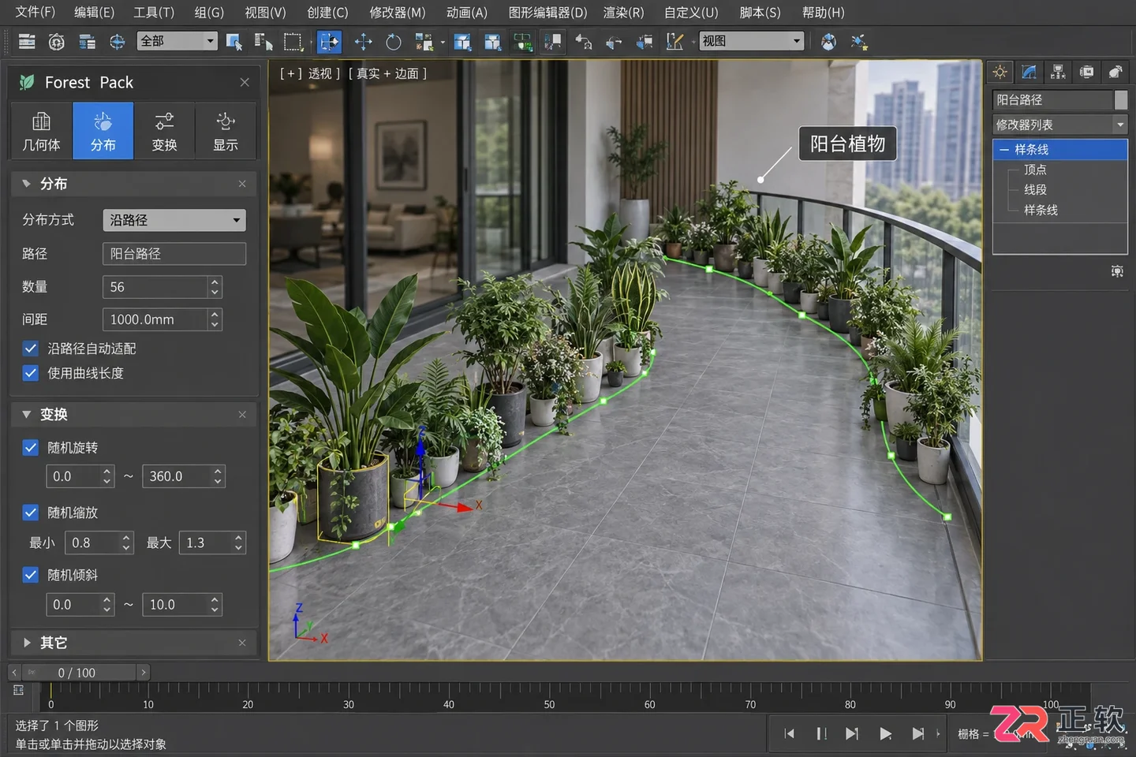Open the 几何体 tab in Forest Pack
Screen dimensions: 1136x757
click(x=41, y=131)
